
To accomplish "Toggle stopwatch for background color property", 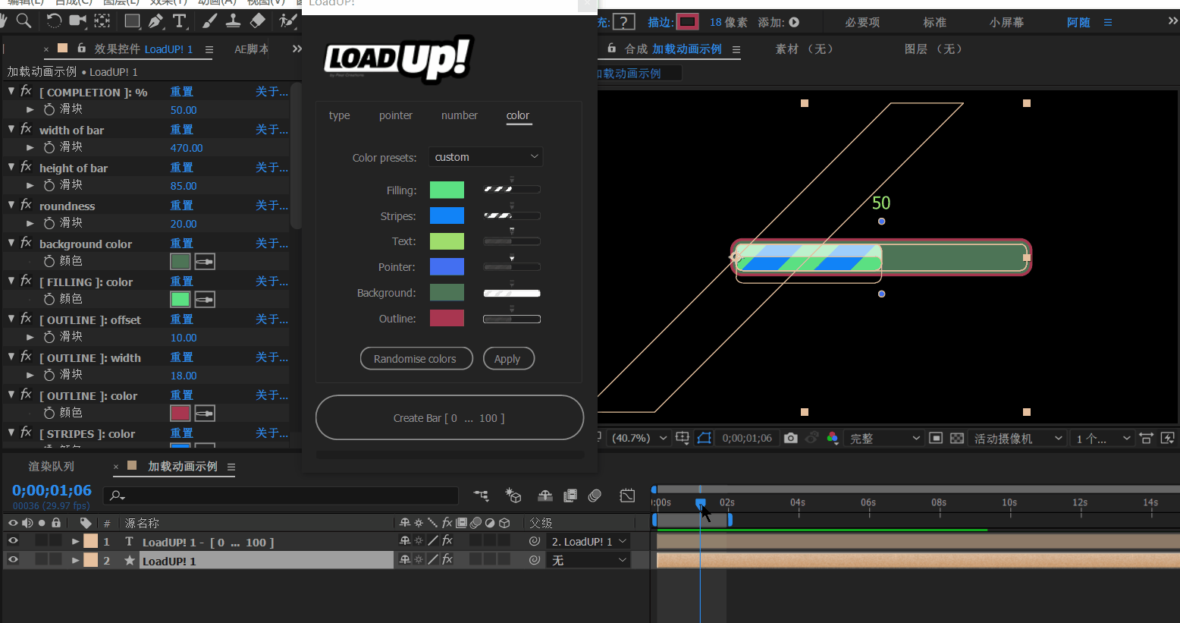I will (49, 261).
